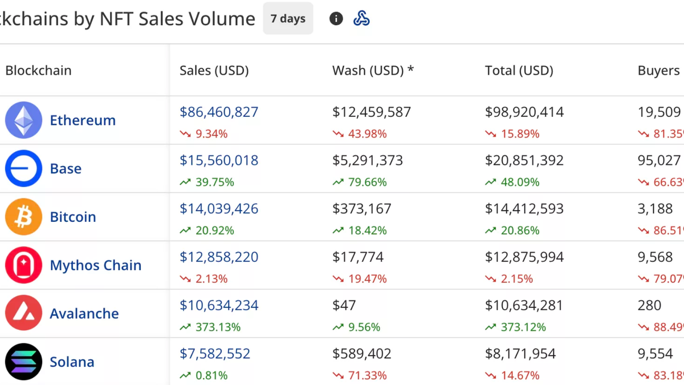Select Ethereum total $98,920,414
Screen dimensions: 684x385
coord(524,112)
